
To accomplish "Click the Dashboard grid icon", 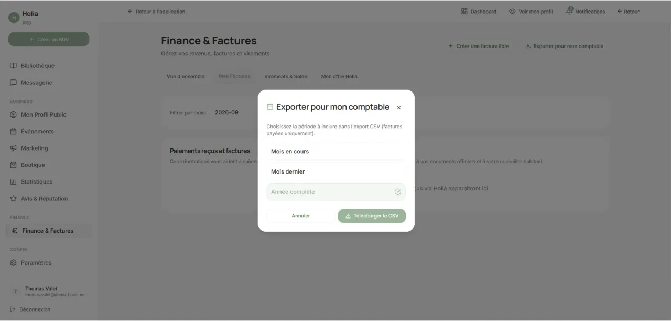I will (x=464, y=12).
